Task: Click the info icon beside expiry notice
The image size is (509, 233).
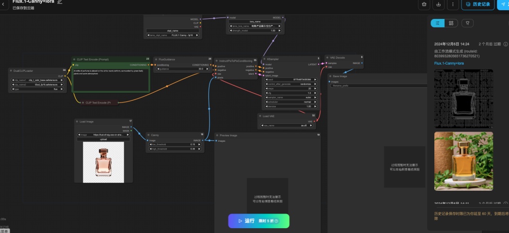Action: coord(506,44)
